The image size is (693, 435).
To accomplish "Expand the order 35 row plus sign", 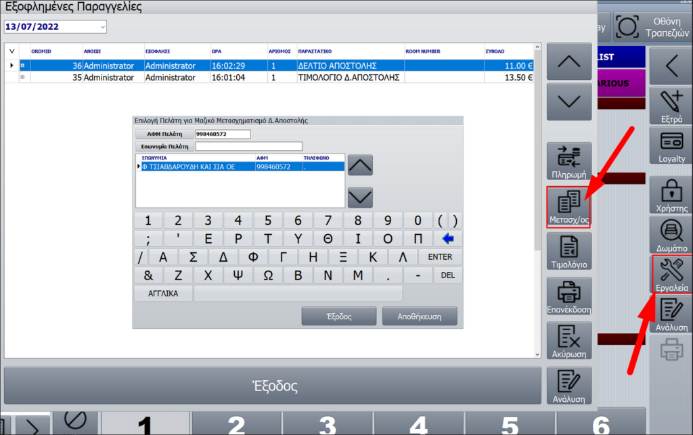I will tap(22, 77).
